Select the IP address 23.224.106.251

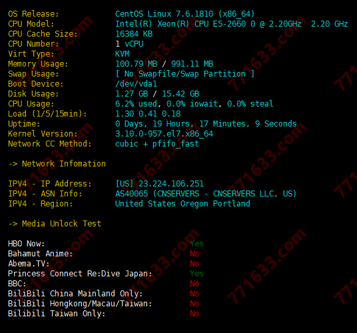171,184
